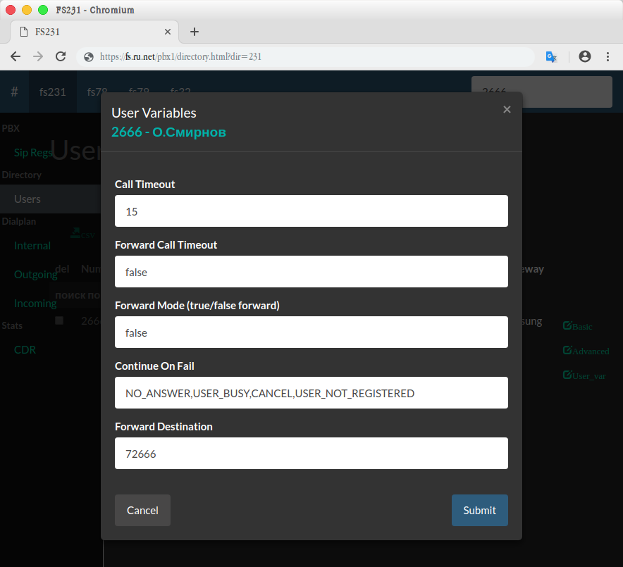623x567 pixels.
Task: Open a new browser tab
Action: coord(195,32)
